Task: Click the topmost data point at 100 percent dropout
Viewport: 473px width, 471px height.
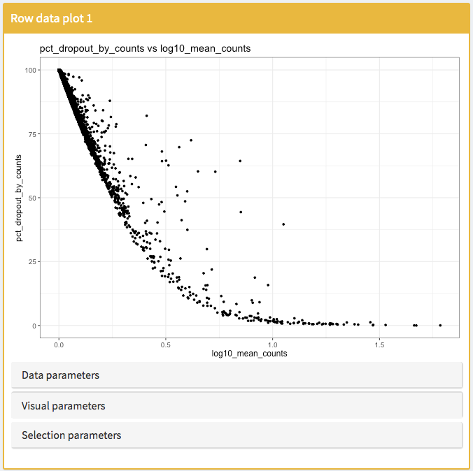Action: 59,70
